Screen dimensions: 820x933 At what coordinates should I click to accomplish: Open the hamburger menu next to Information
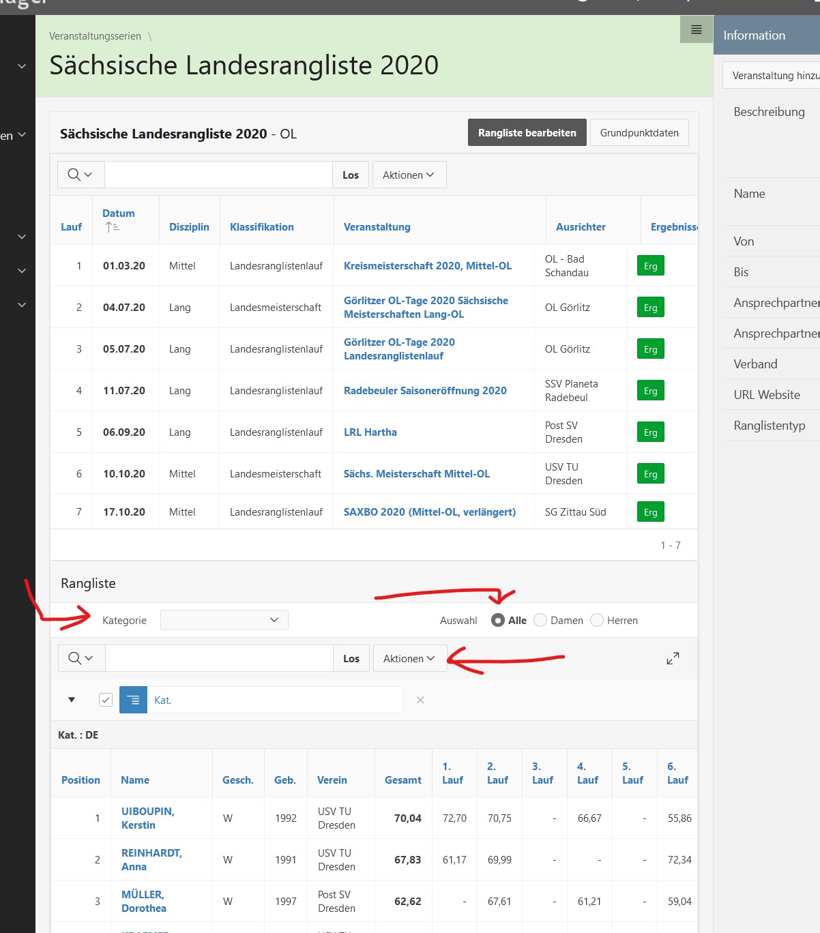pos(697,29)
